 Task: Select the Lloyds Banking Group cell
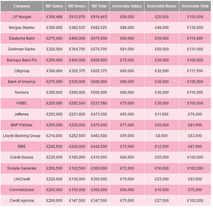pyautogui.click(x=22, y=136)
